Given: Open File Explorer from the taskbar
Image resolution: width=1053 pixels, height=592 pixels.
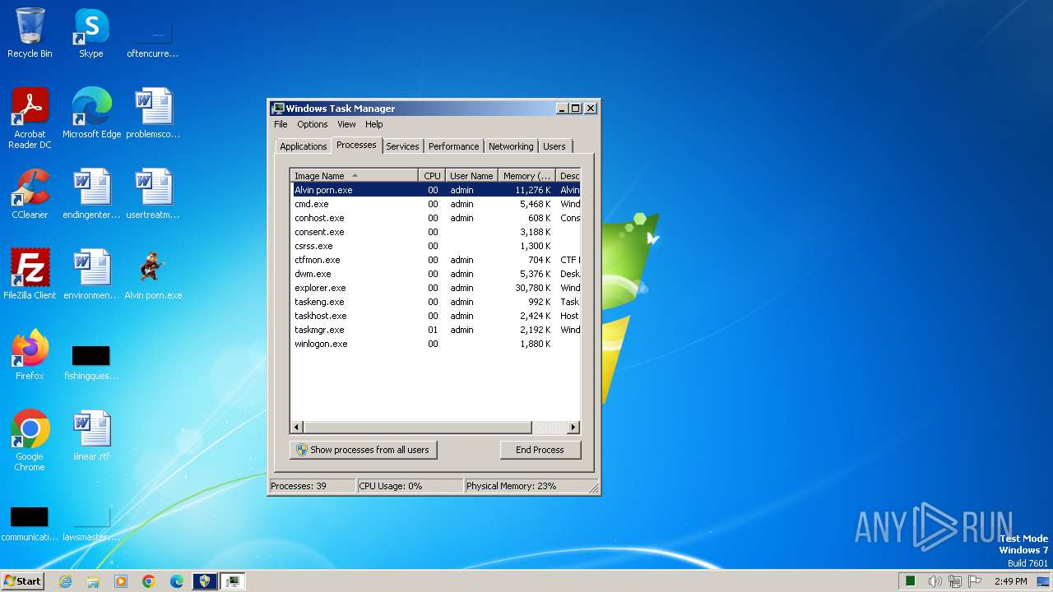Looking at the screenshot, I should click(x=93, y=581).
